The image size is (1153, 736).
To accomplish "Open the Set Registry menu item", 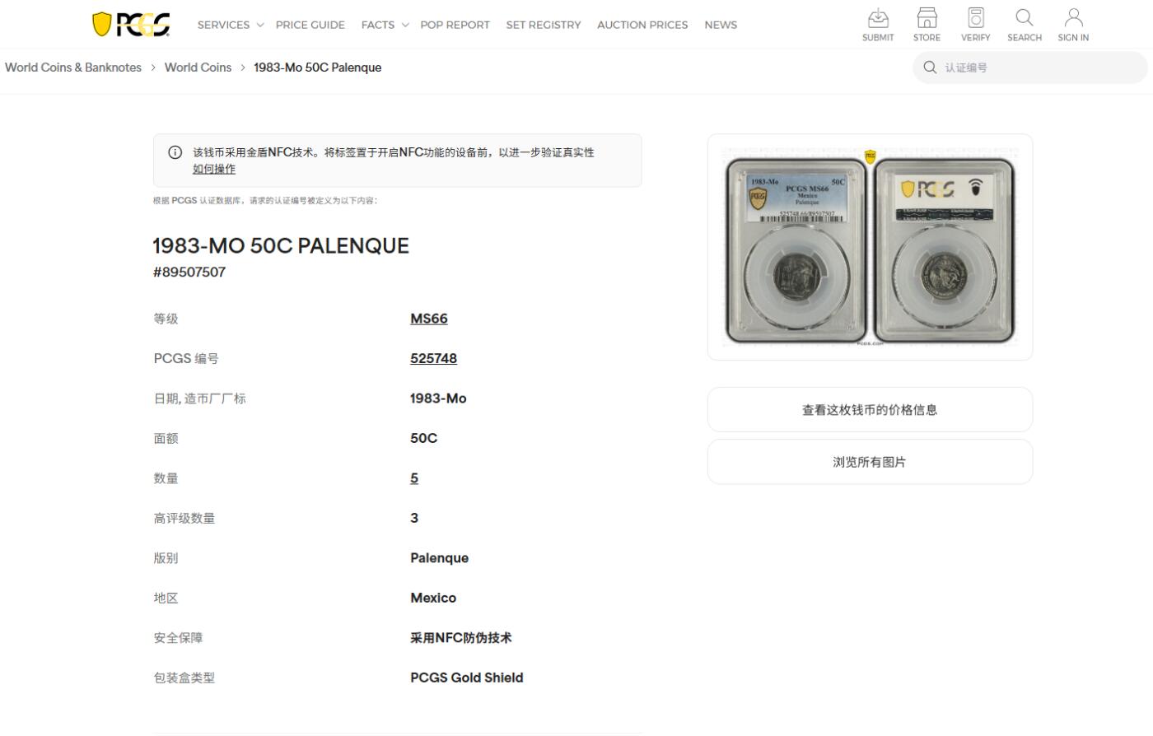I will [x=544, y=25].
